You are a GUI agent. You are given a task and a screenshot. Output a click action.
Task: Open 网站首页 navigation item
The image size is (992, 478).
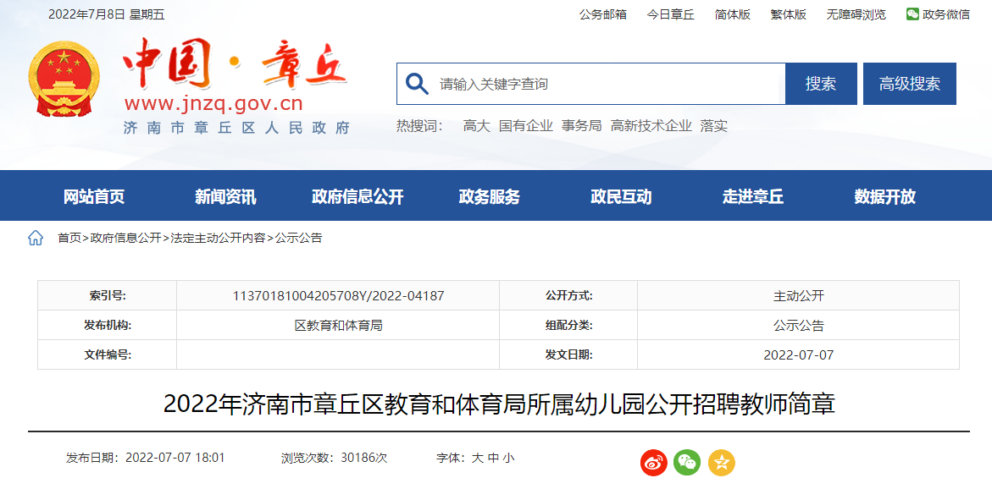click(x=94, y=196)
